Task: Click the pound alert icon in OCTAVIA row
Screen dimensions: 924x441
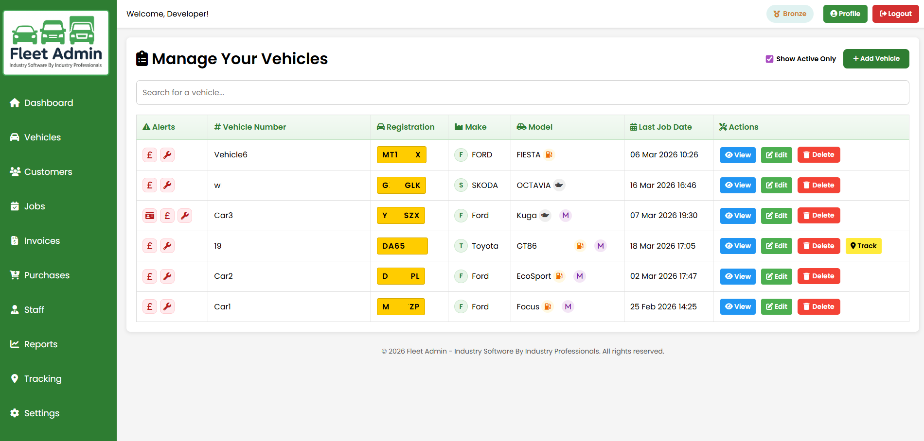Action: 150,185
